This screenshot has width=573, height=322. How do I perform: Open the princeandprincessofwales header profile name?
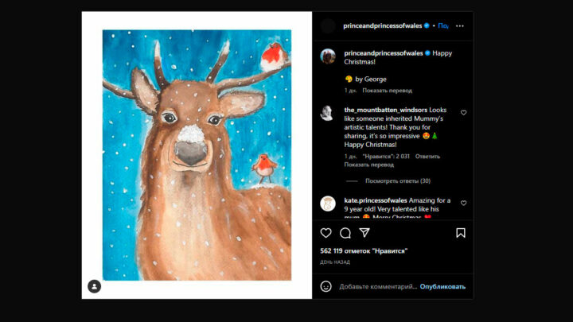pos(382,26)
